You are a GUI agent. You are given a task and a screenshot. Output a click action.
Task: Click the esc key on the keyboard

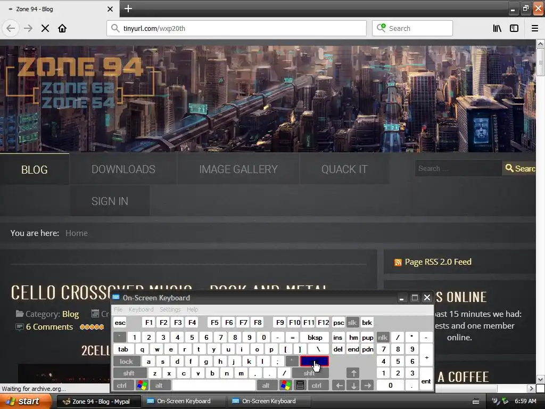120,322
